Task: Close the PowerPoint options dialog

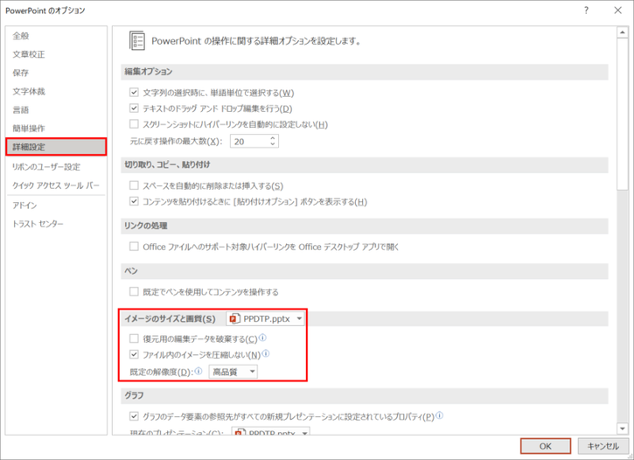Action: [618, 10]
